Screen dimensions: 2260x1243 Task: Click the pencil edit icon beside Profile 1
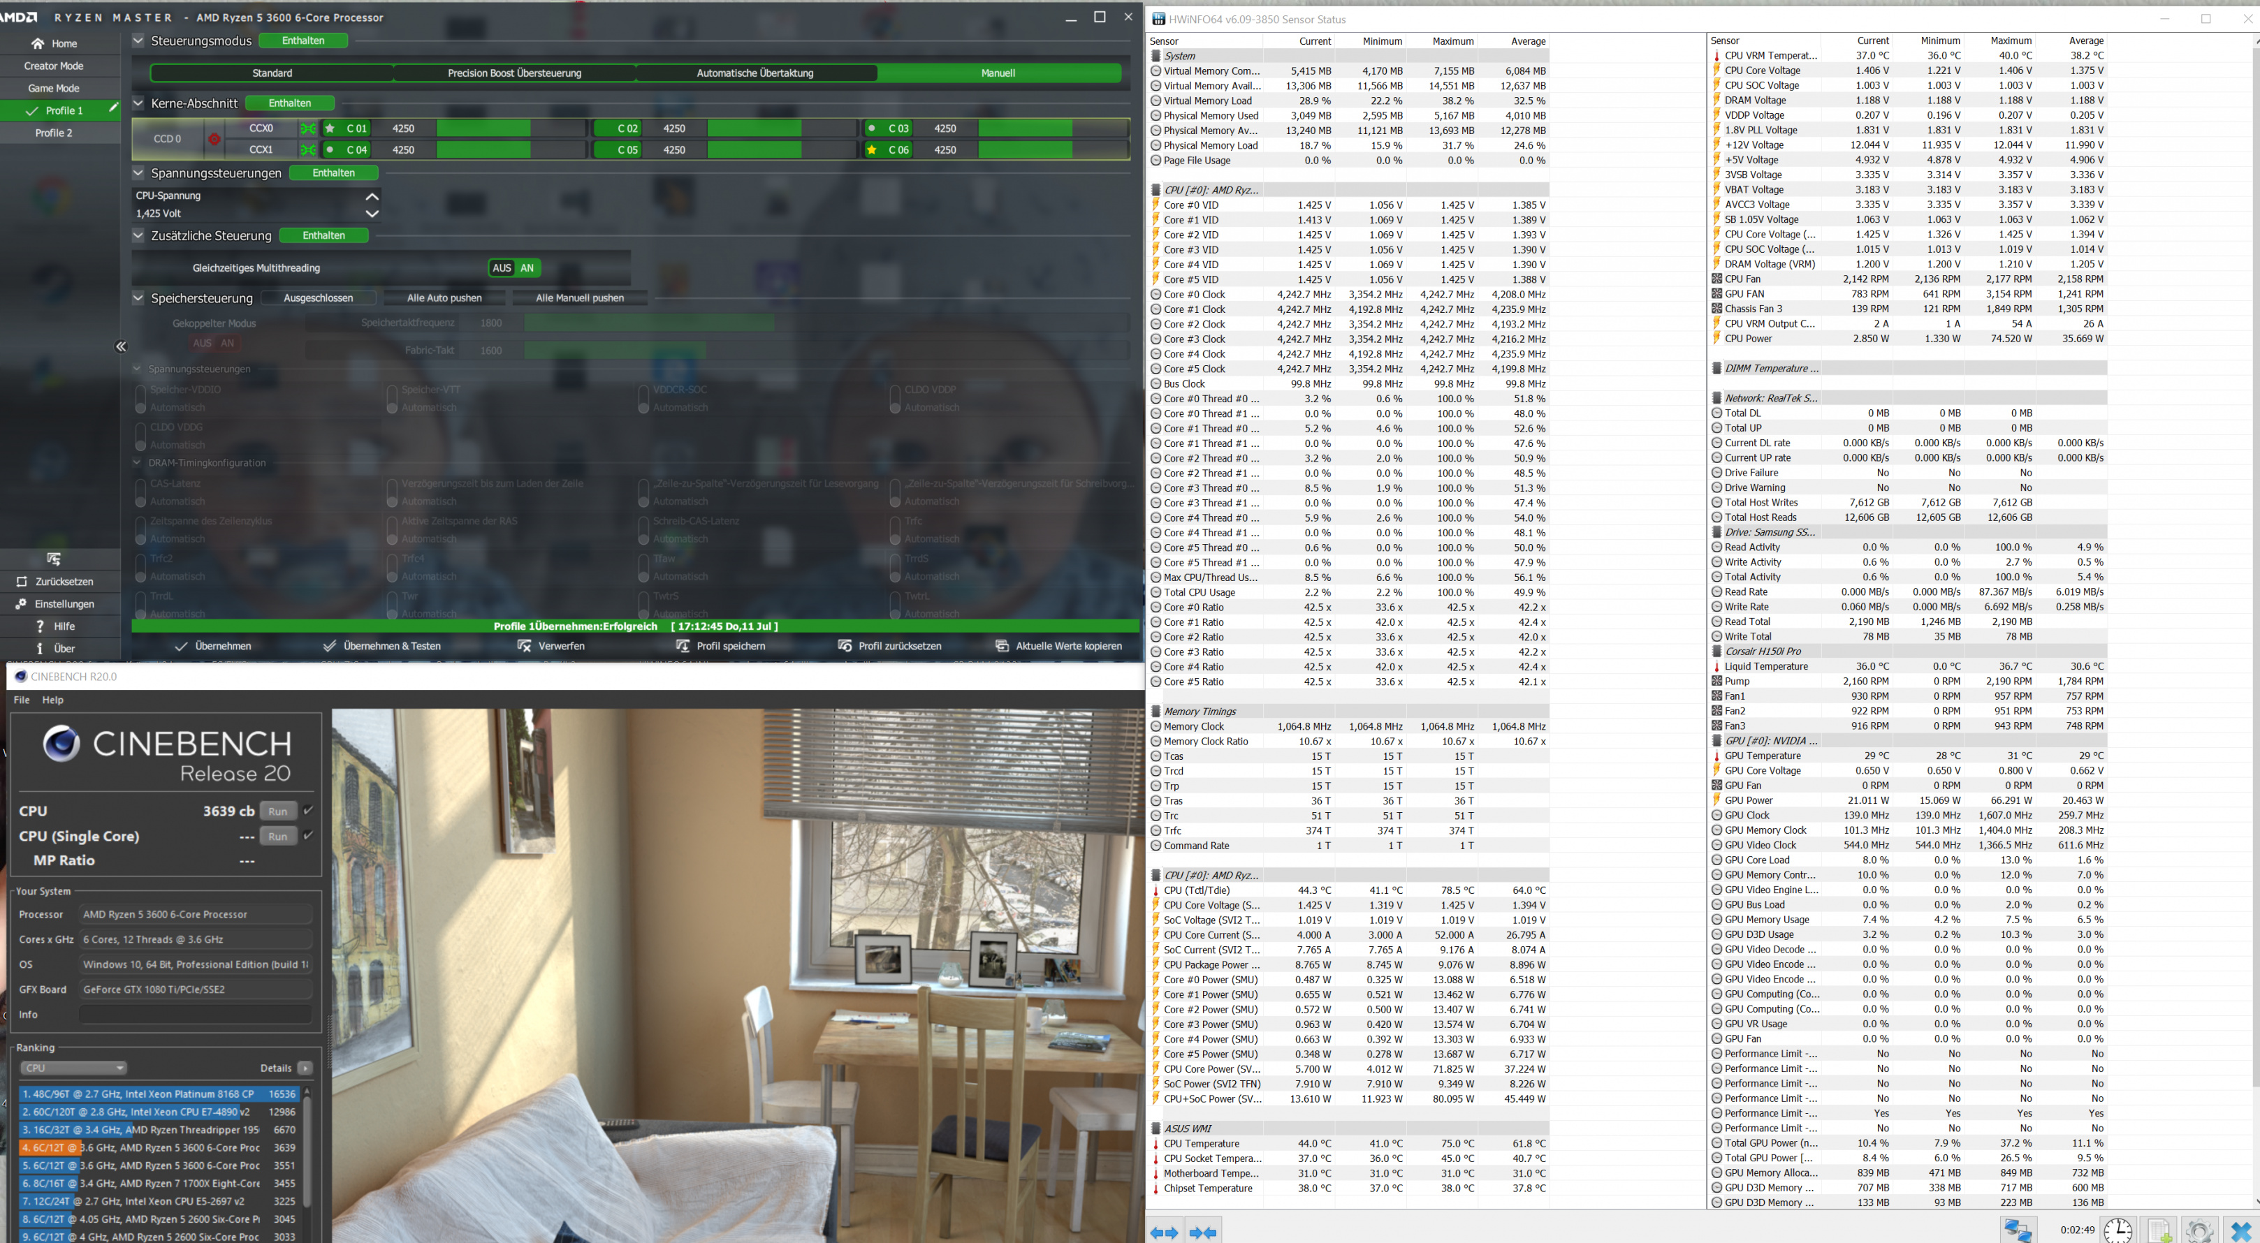pos(113,108)
